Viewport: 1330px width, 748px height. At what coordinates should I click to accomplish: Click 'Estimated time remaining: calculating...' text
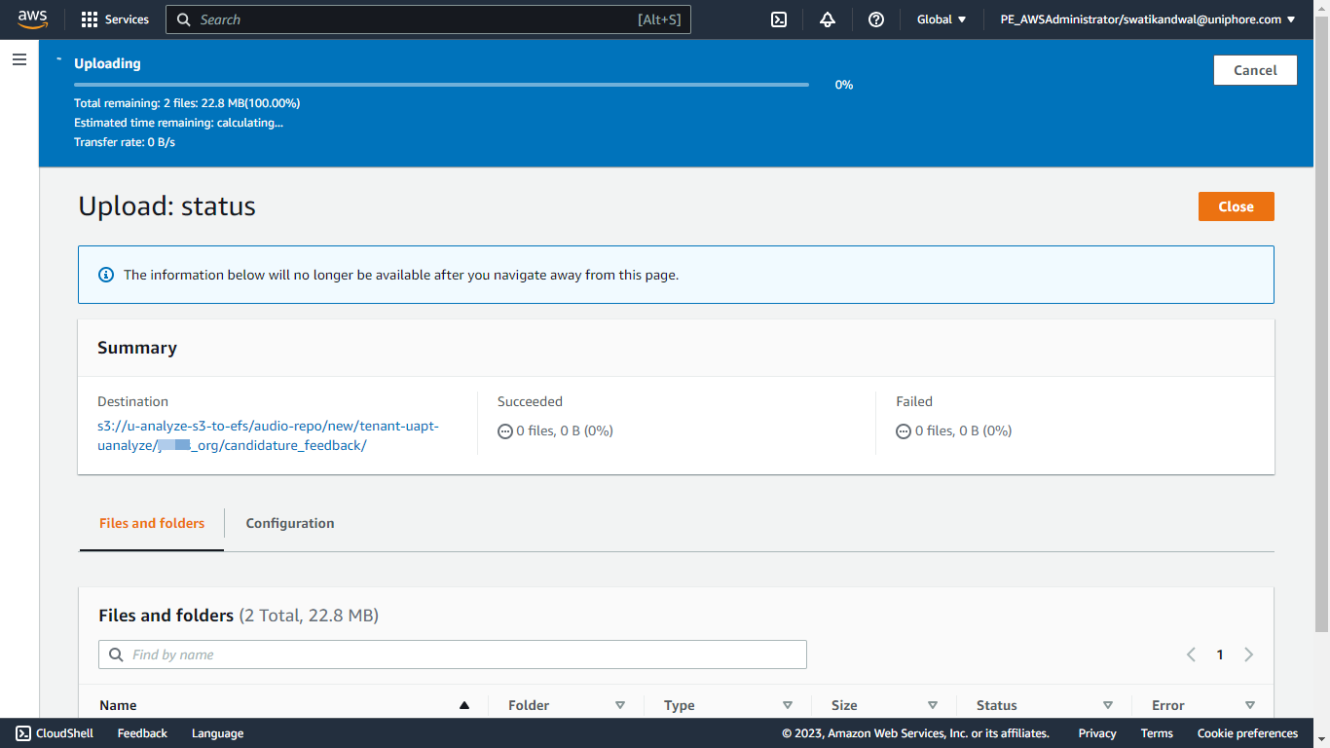178,123
